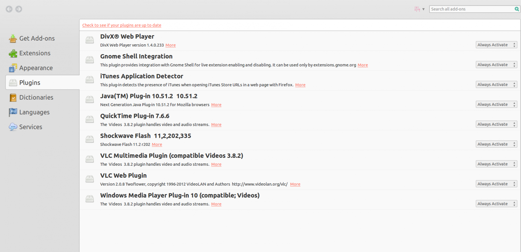
Task: Click the Extensions puzzle piece icon
Action: point(13,53)
